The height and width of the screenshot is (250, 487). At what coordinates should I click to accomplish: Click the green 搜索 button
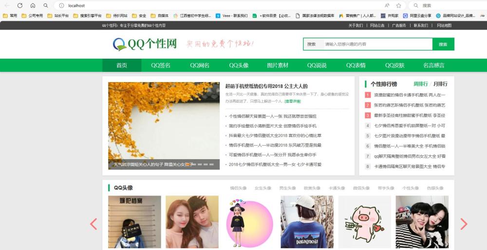pos(443,44)
